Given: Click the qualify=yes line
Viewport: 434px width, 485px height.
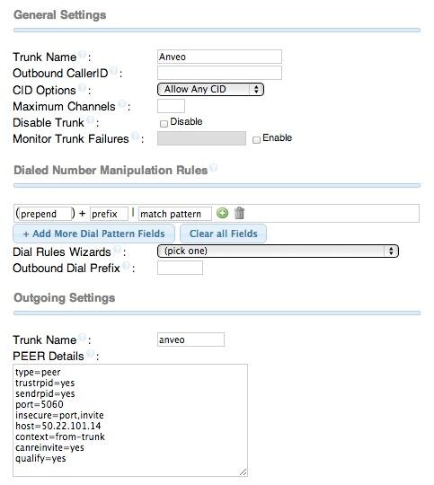Looking at the screenshot, I should click(40, 458).
